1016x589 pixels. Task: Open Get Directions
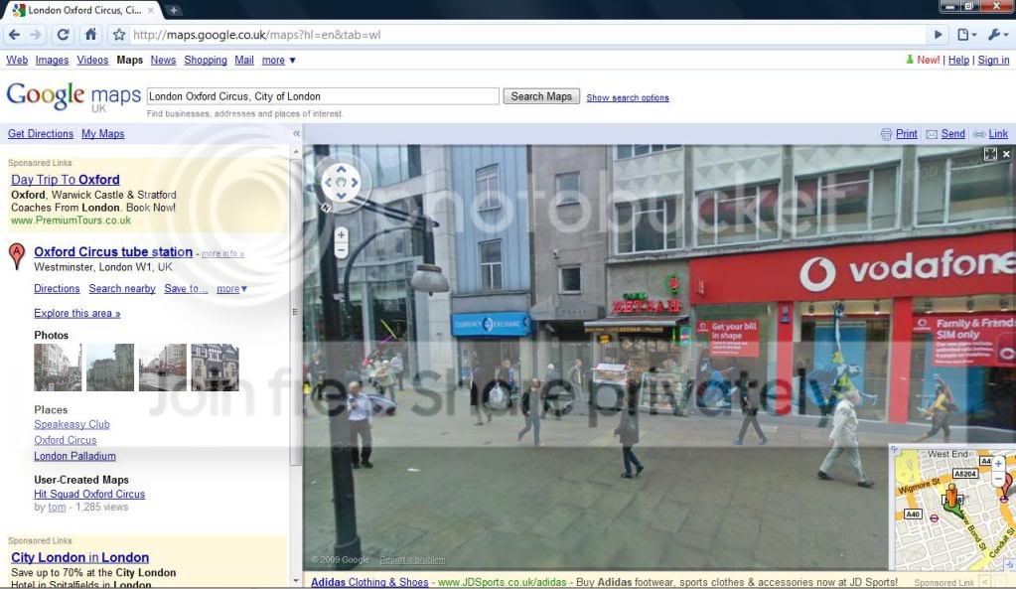[41, 133]
